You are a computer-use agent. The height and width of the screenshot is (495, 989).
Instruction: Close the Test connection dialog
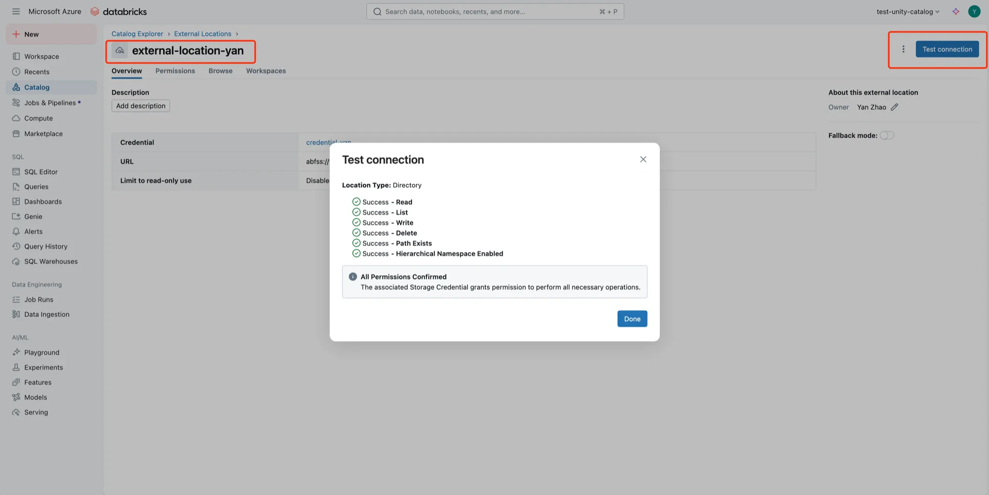click(x=643, y=160)
